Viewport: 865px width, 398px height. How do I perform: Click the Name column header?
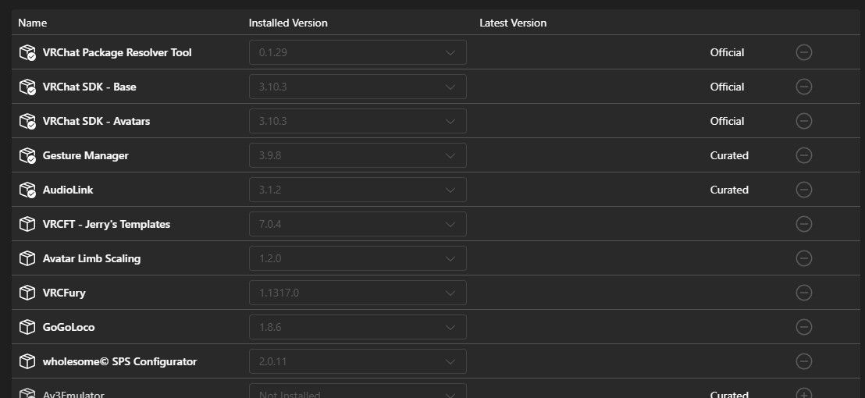click(x=33, y=23)
